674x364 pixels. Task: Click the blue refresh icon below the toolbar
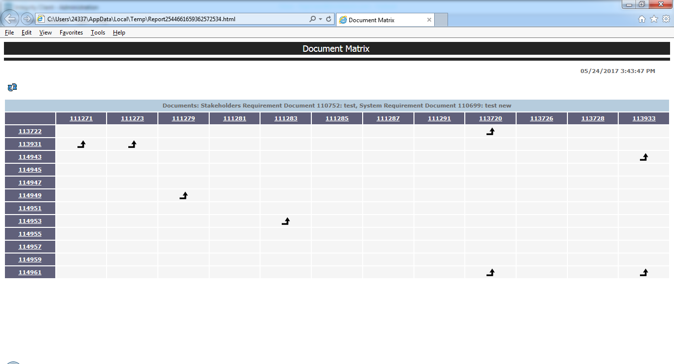point(11,87)
